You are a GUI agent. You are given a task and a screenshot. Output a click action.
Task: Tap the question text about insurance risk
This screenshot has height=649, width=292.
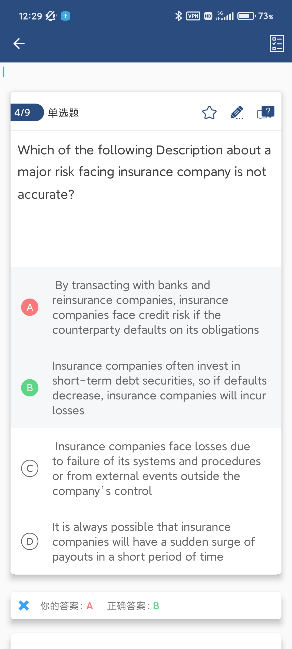pos(144,172)
